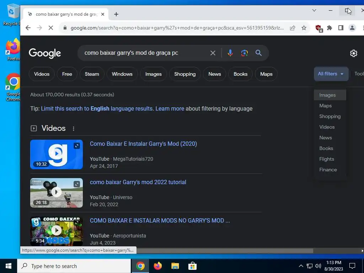This screenshot has width=364, height=273.
Task: Select the Images filter chip
Action: tap(154, 74)
